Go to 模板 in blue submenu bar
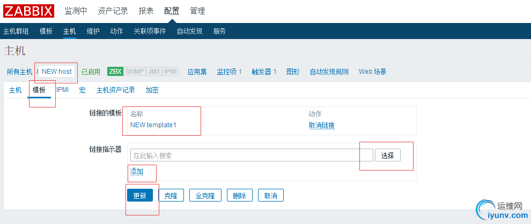This screenshot has width=531, height=224. click(x=46, y=32)
